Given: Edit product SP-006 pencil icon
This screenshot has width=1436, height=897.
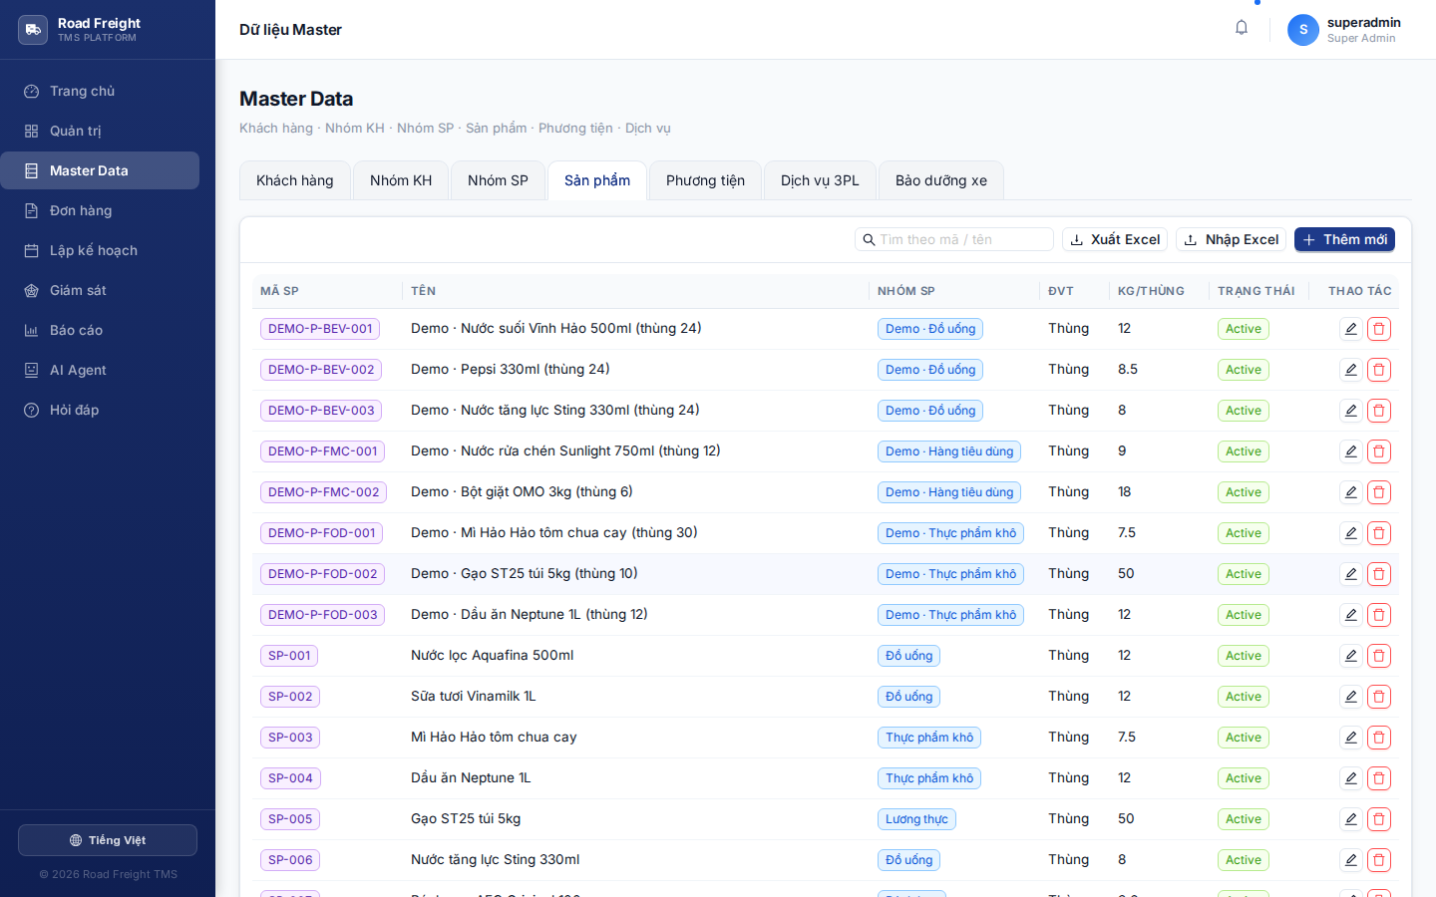Looking at the screenshot, I should click(x=1351, y=860).
